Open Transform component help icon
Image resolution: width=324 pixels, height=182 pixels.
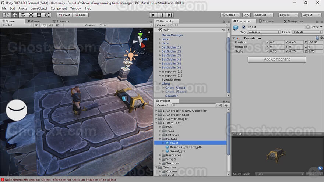tap(317, 38)
